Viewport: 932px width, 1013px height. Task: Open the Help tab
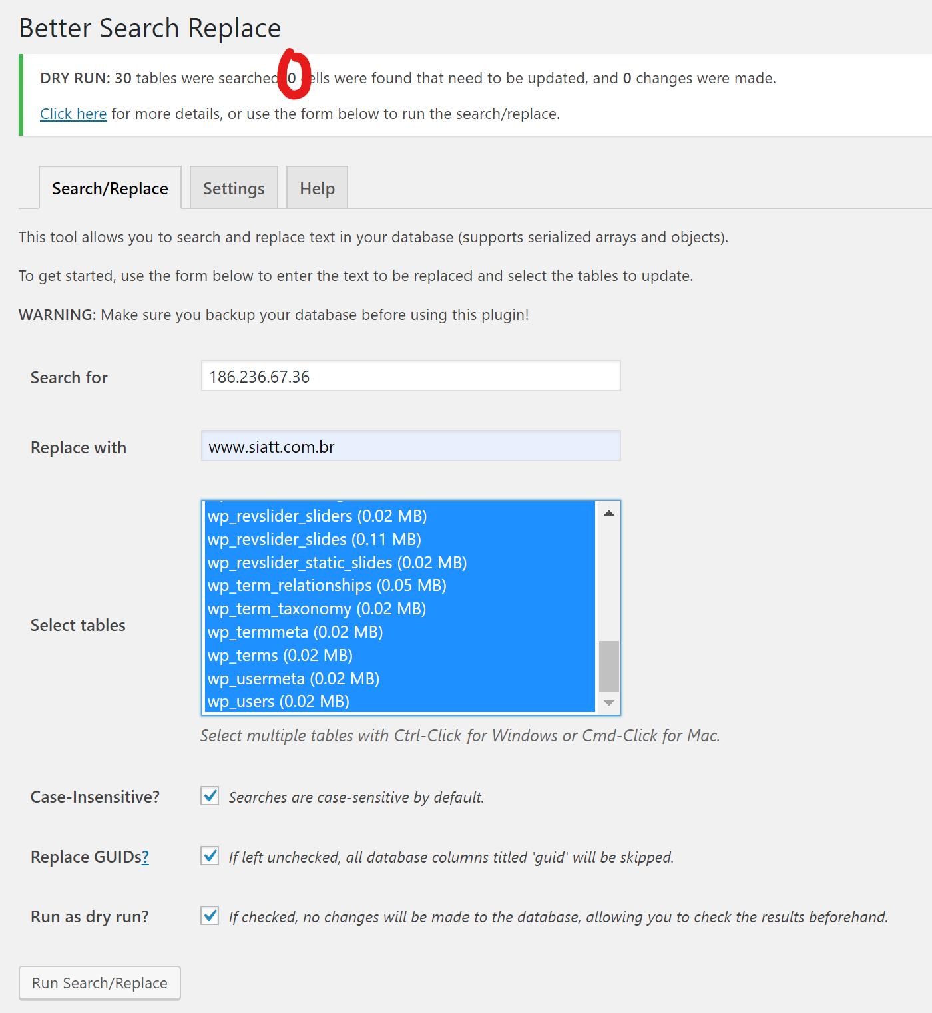pyautogui.click(x=316, y=188)
